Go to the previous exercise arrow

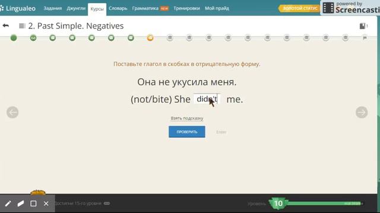coord(12,112)
